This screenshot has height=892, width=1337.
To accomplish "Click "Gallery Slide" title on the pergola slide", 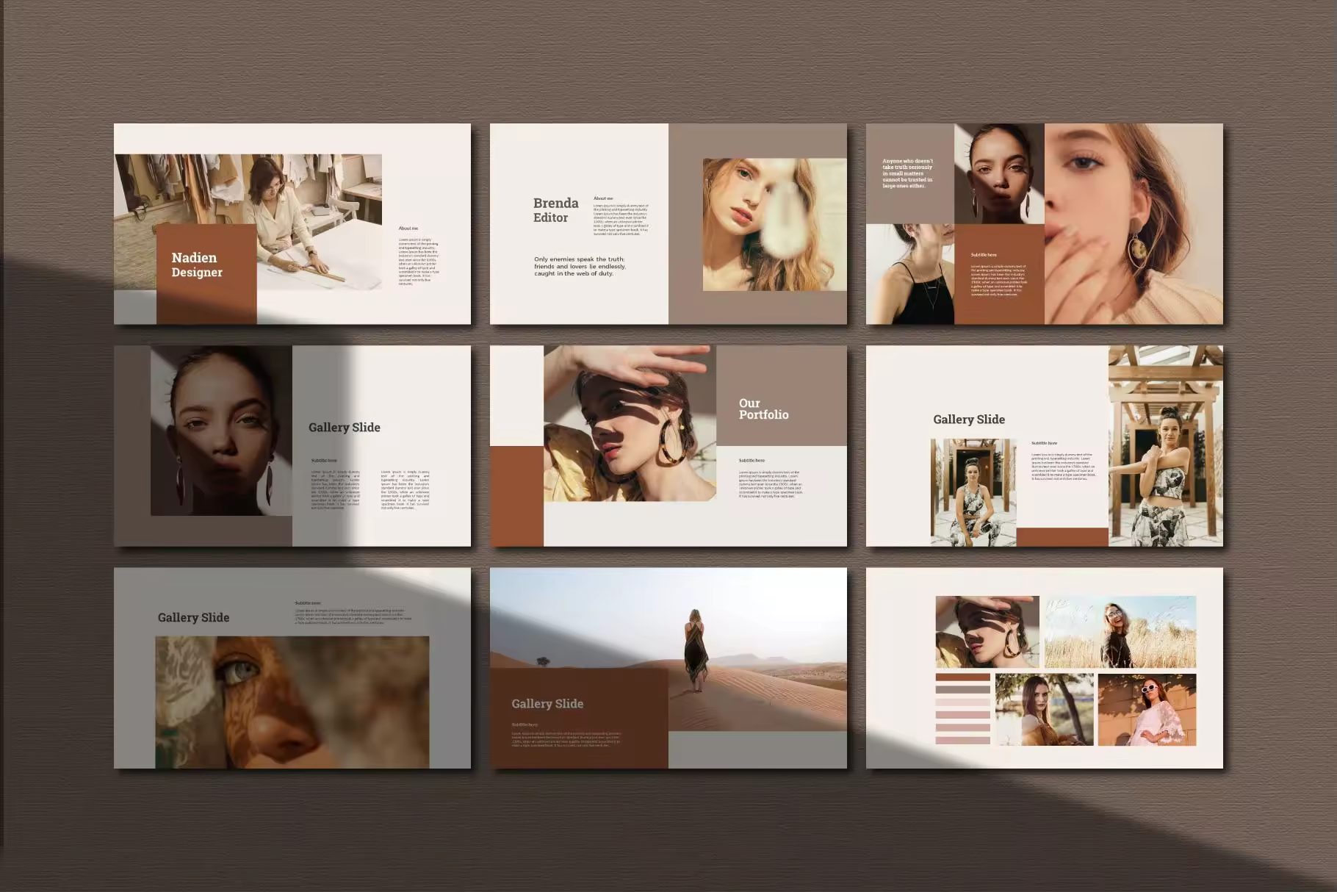I will [x=969, y=420].
